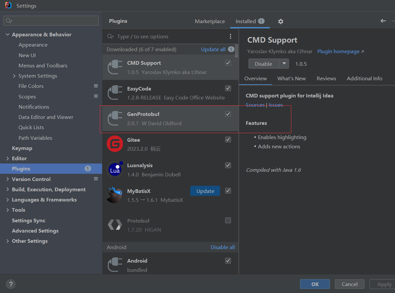Focus the settings search field

pos(51,21)
